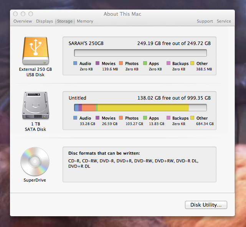Click Backups pink swatch under Untitled

(x=168, y=118)
